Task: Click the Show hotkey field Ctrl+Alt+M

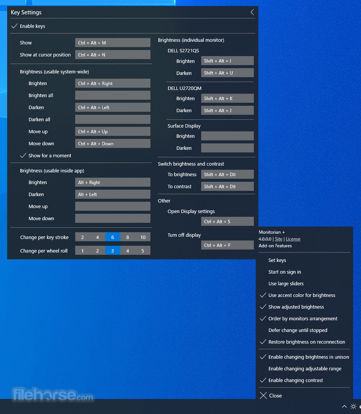Action: pos(113,43)
